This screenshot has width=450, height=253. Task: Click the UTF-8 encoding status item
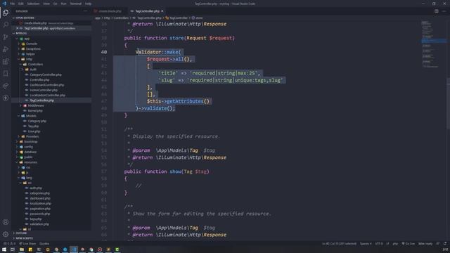pyautogui.click(x=379, y=244)
